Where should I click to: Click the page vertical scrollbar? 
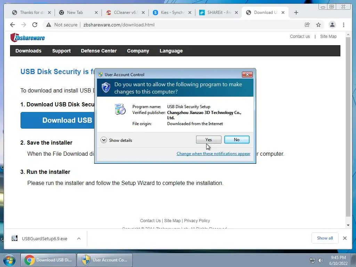point(348,127)
